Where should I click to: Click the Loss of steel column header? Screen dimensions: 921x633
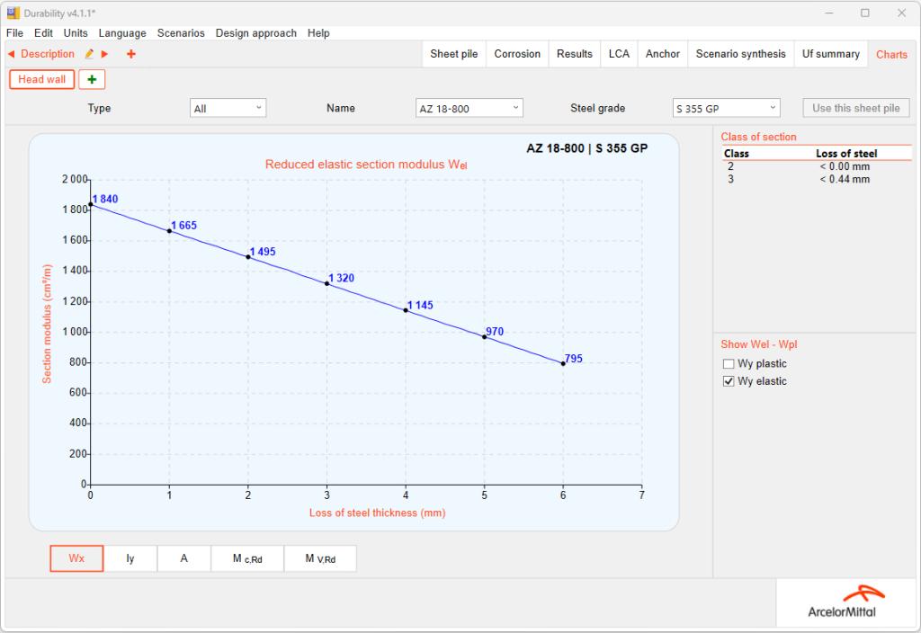846,154
